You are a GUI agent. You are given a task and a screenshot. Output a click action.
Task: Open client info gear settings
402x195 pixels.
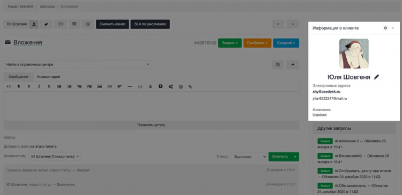(x=385, y=28)
